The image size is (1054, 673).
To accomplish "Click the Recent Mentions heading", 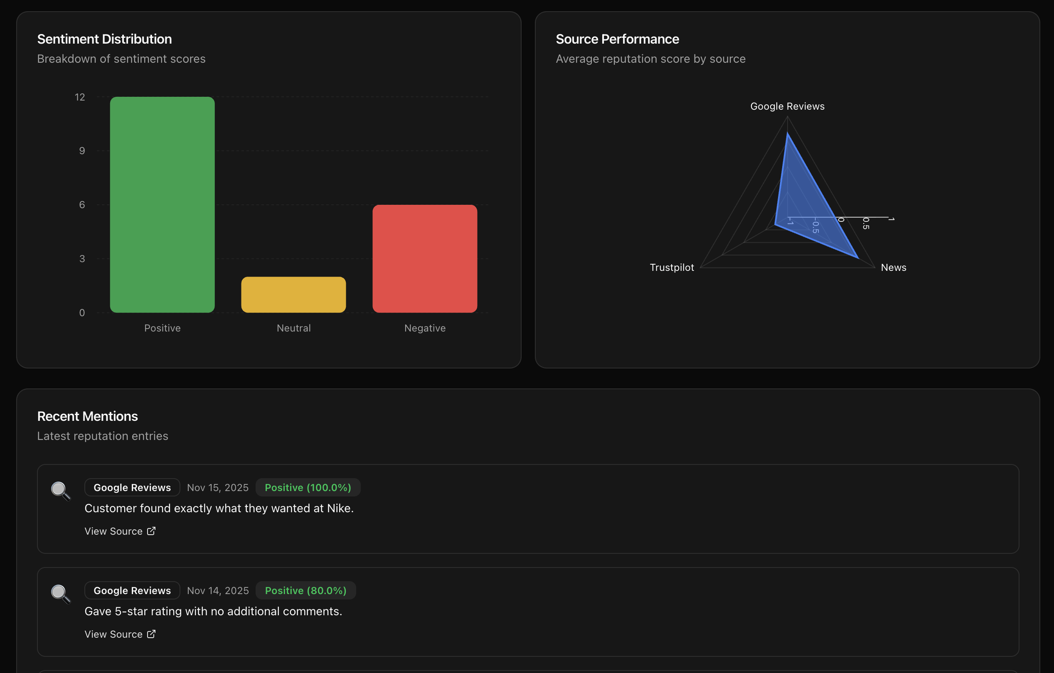I will (x=88, y=416).
